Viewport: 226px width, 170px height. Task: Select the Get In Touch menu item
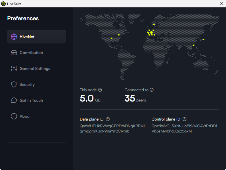[x=31, y=100]
